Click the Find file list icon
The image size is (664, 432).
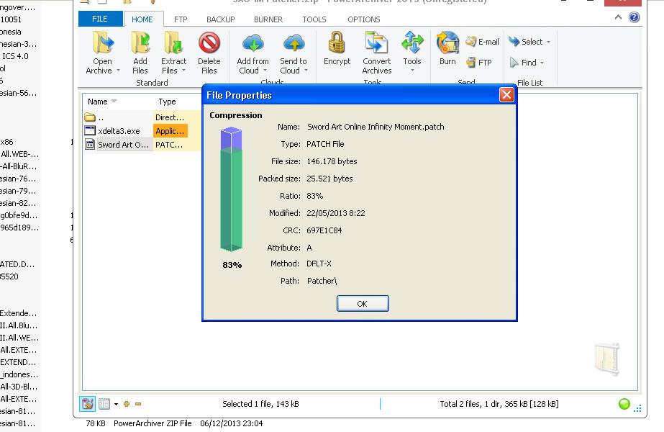pos(514,63)
